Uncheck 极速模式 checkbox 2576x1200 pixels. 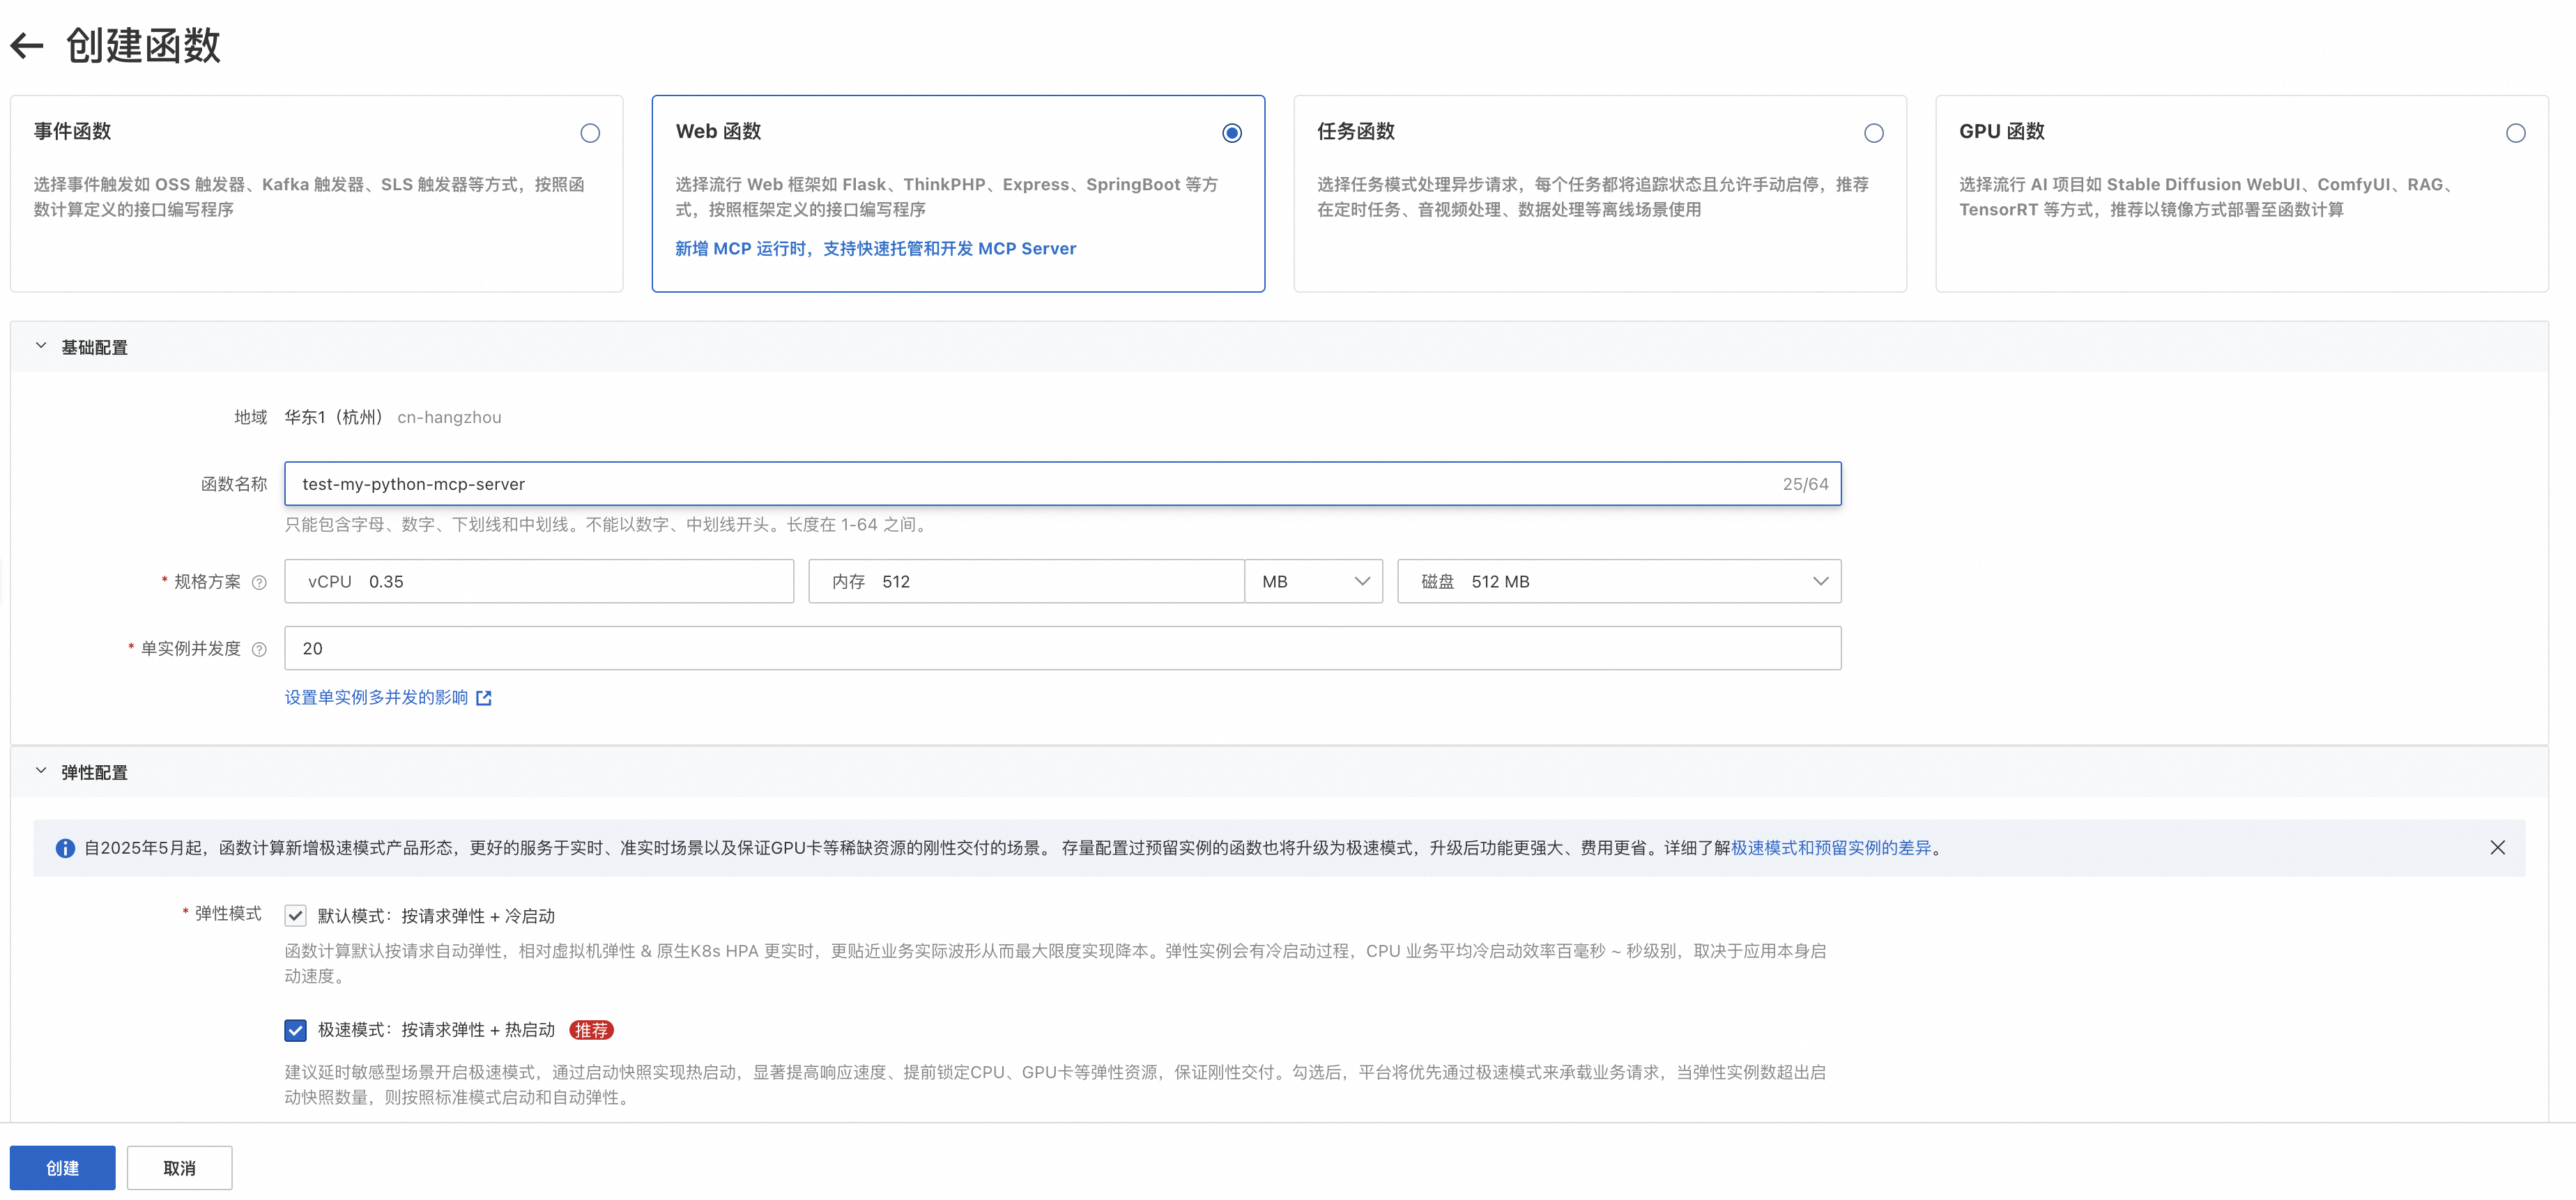[x=295, y=1030]
